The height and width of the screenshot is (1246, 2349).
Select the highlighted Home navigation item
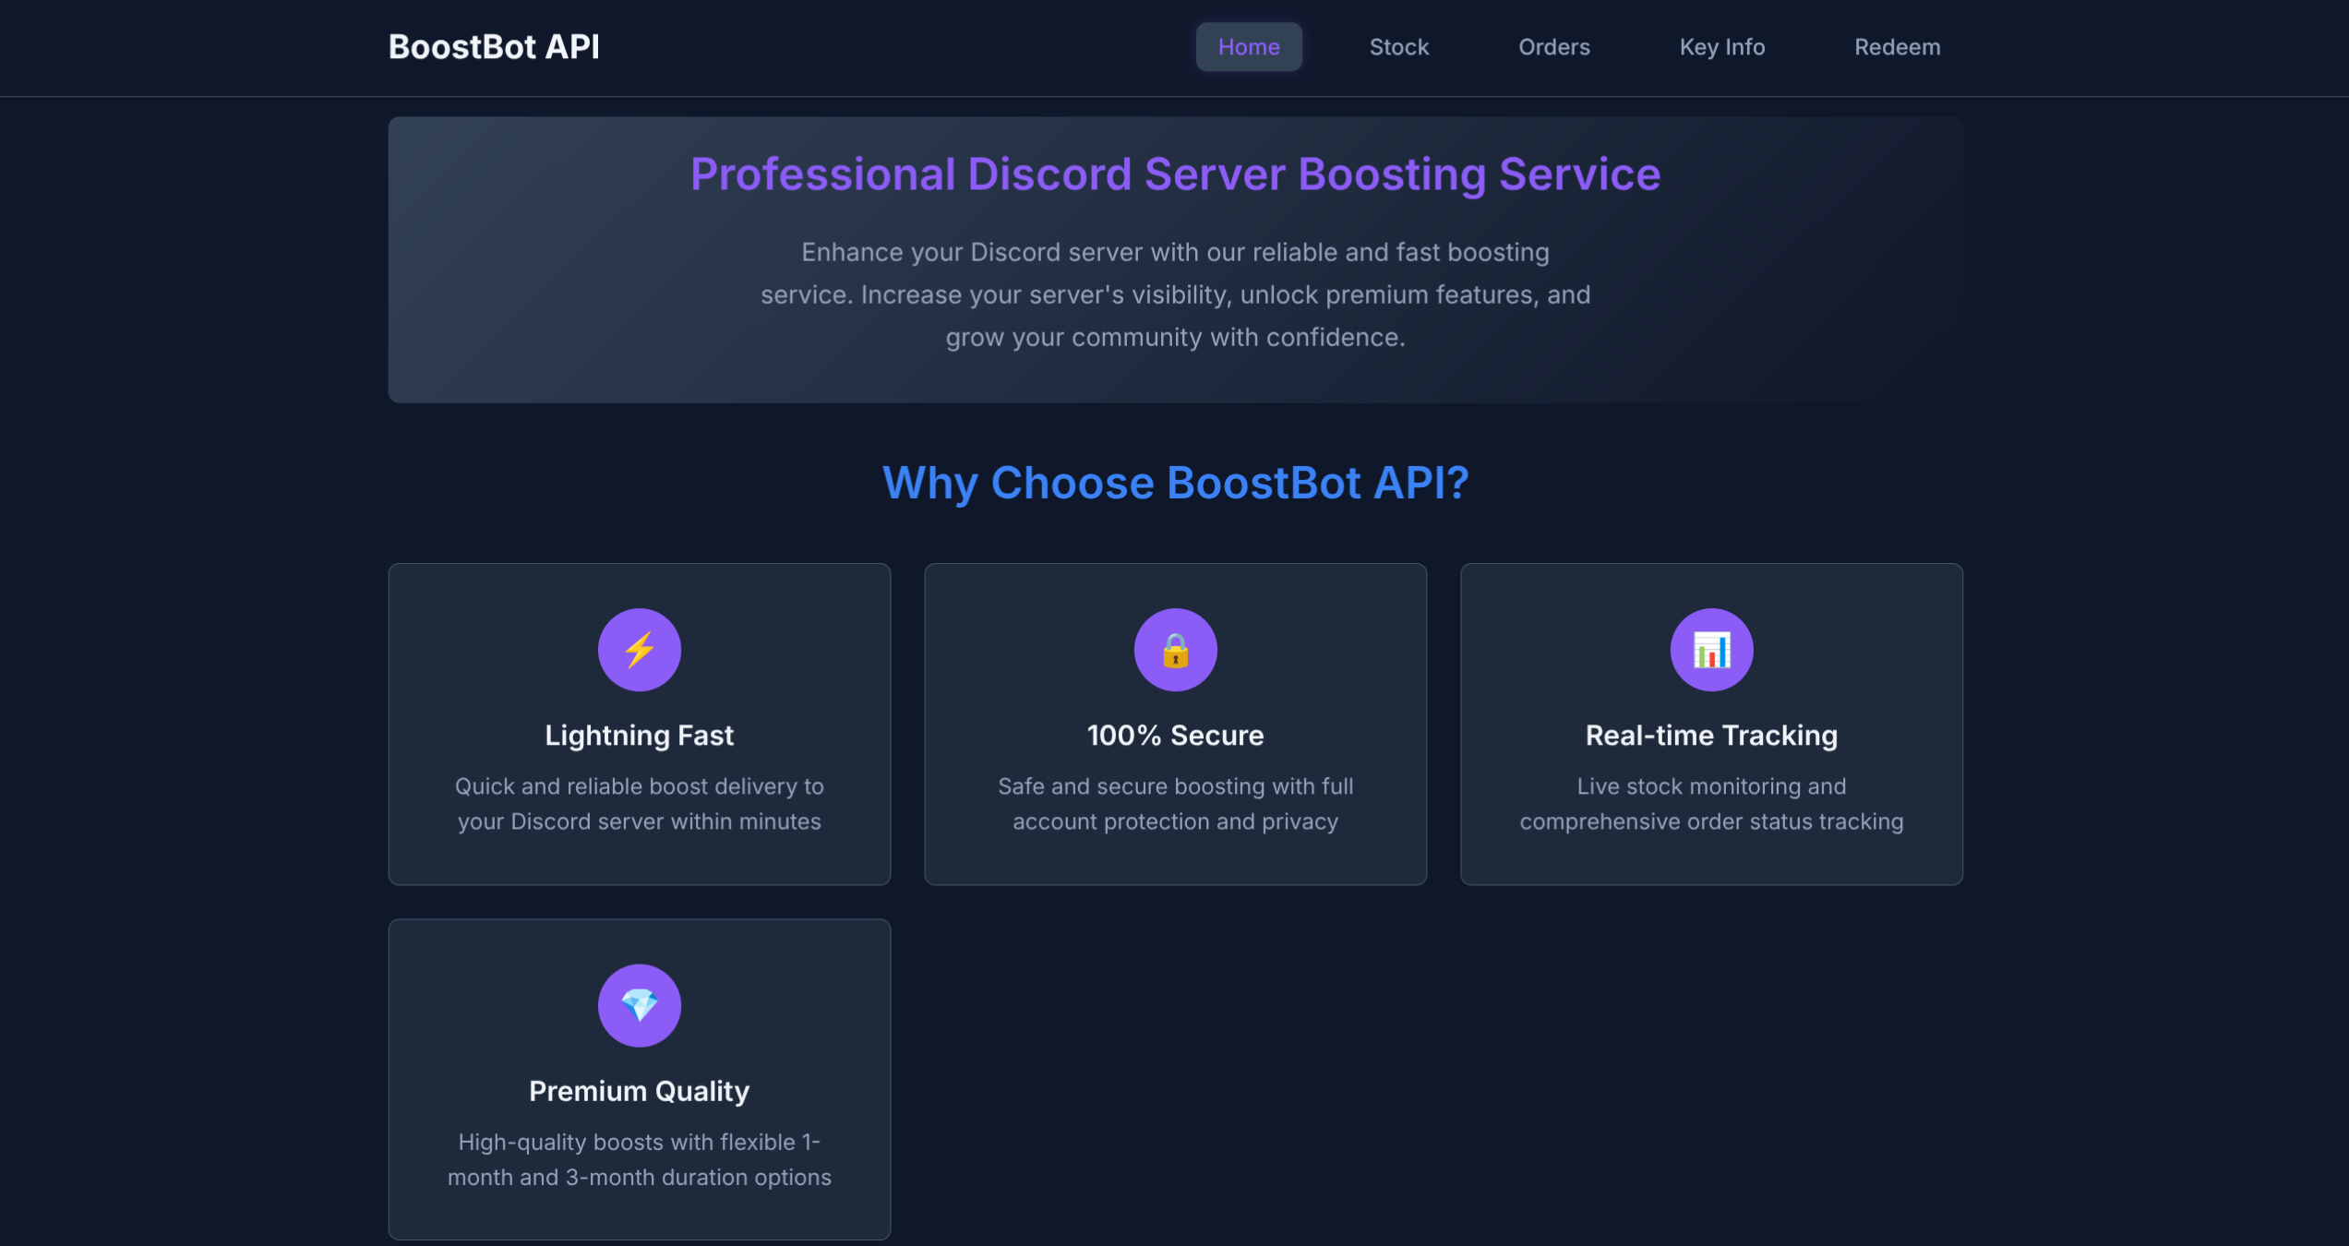[1249, 46]
